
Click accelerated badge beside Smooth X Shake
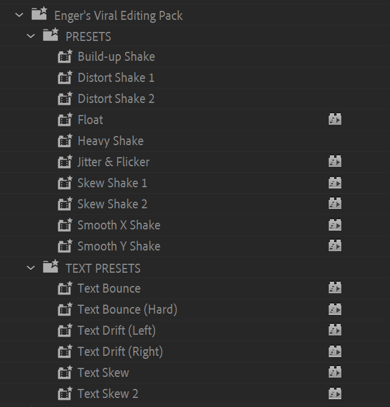tap(335, 225)
